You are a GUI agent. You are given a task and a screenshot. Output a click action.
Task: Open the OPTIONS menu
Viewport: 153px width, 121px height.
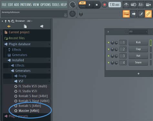coord(46,4)
